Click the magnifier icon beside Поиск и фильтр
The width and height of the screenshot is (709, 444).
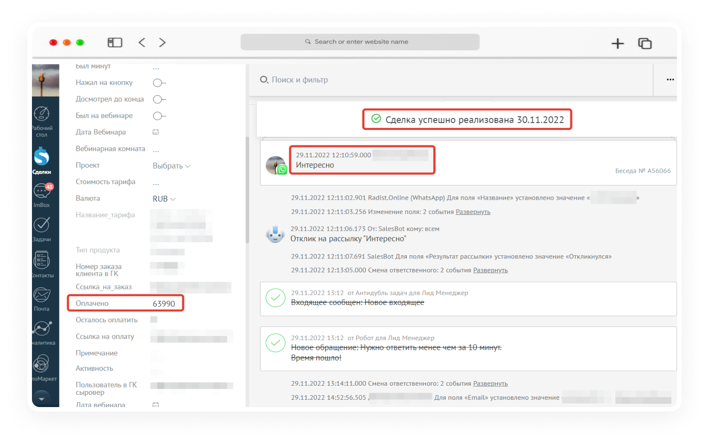(264, 80)
